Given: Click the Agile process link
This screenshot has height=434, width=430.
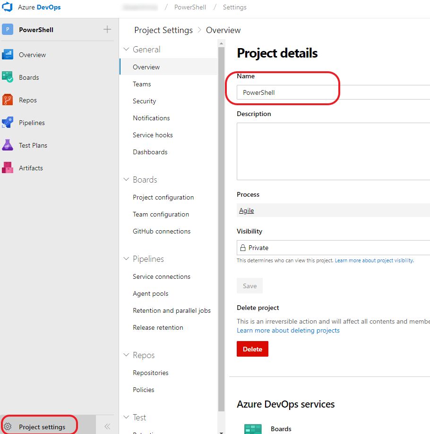Looking at the screenshot, I should pos(246,210).
